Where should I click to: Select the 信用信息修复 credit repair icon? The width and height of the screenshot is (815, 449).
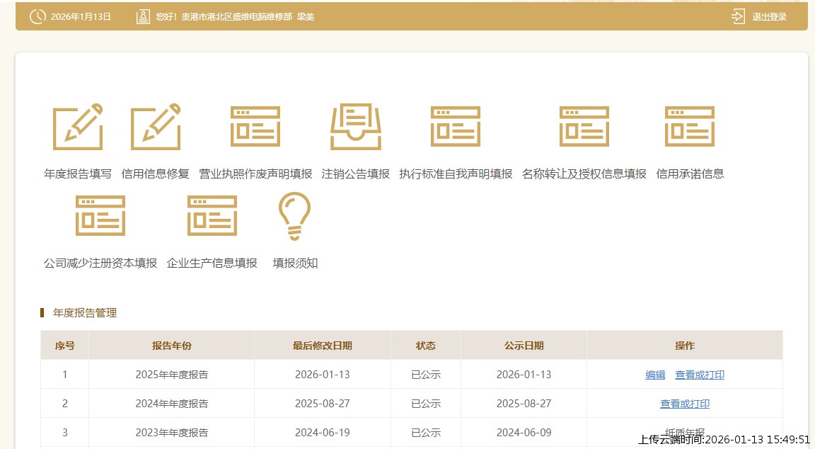(156, 127)
